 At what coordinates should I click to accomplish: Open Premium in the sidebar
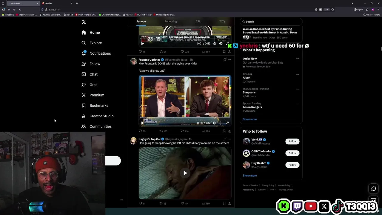tap(93, 95)
